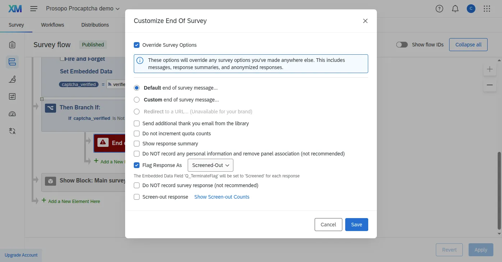Click the Upgrade Account button
The height and width of the screenshot is (262, 502).
coord(21,255)
